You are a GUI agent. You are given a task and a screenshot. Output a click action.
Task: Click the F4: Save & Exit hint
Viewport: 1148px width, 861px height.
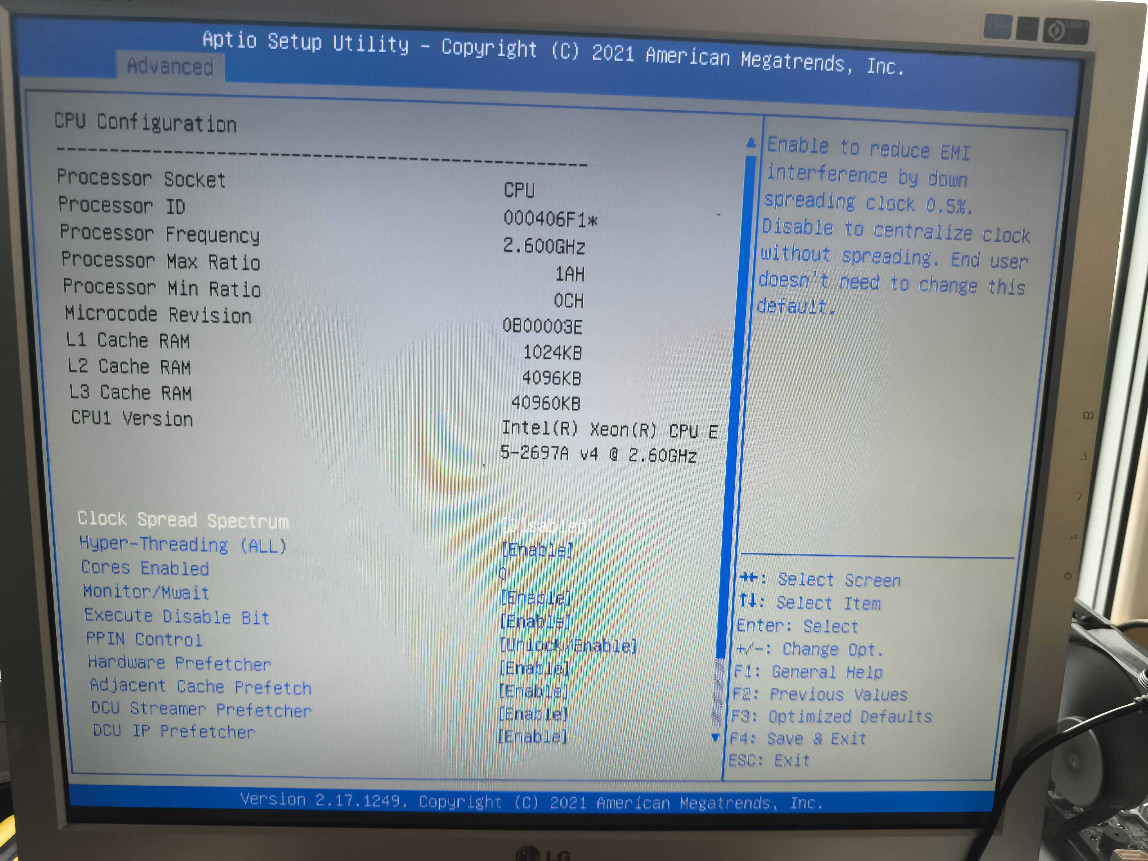(x=798, y=738)
